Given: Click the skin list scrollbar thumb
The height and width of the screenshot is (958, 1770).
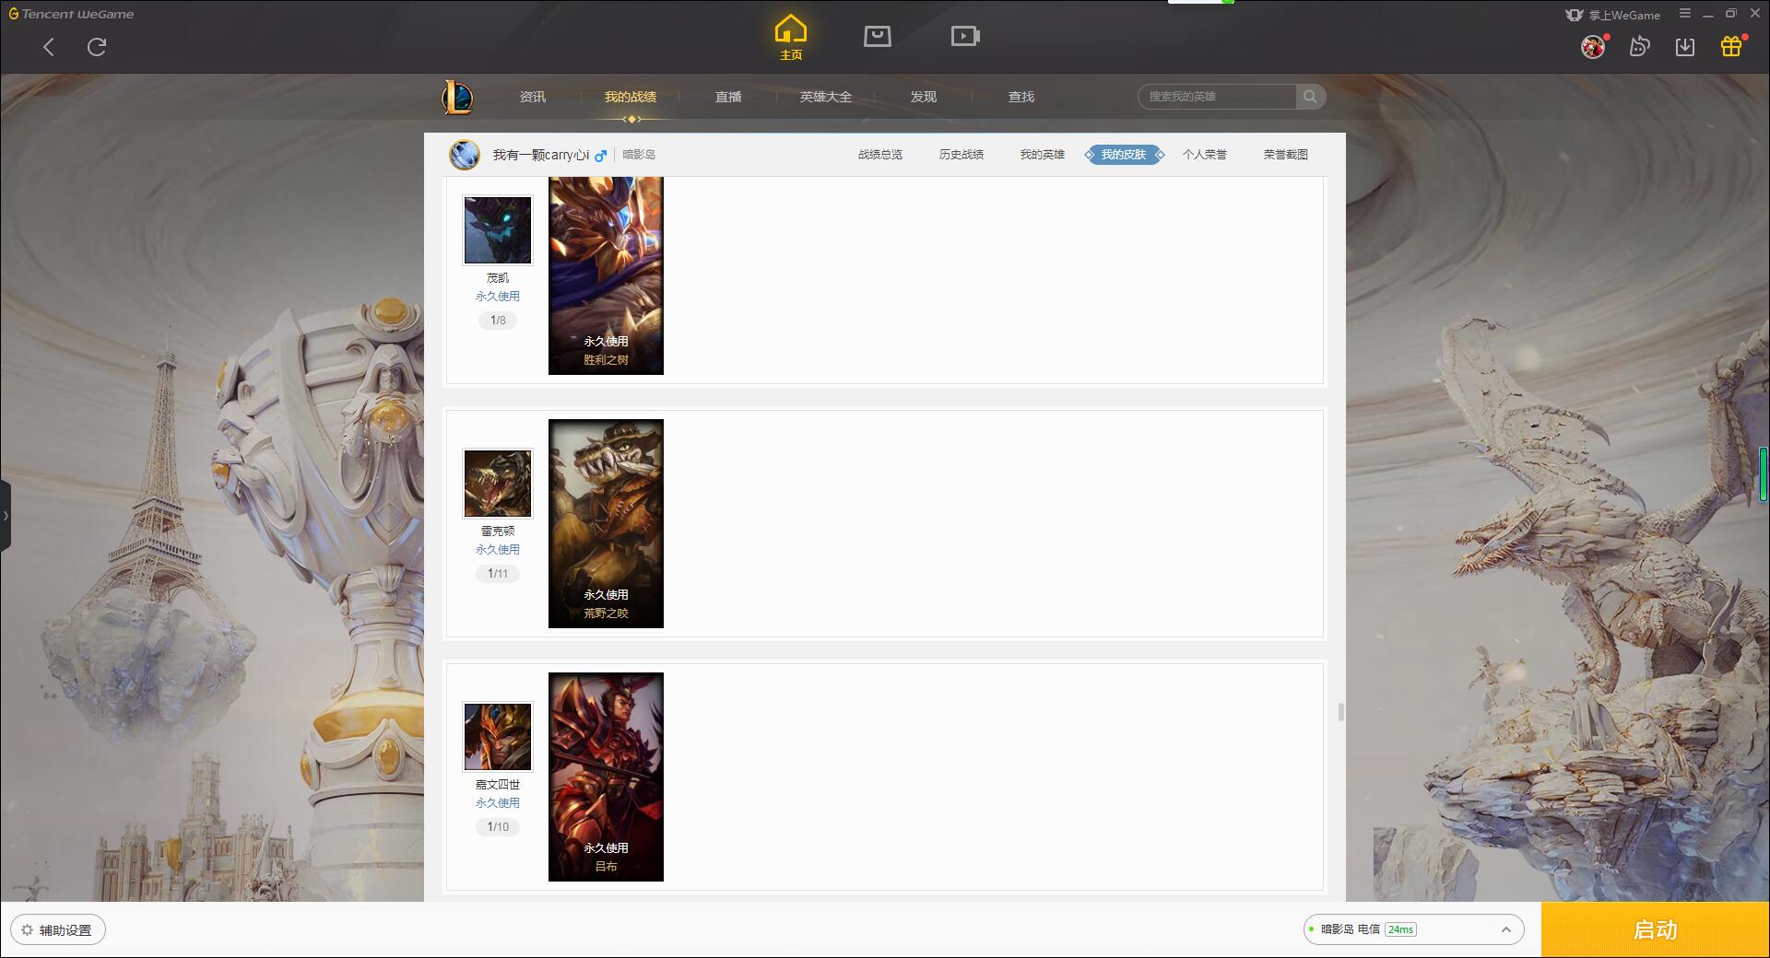Looking at the screenshot, I should 1340,712.
